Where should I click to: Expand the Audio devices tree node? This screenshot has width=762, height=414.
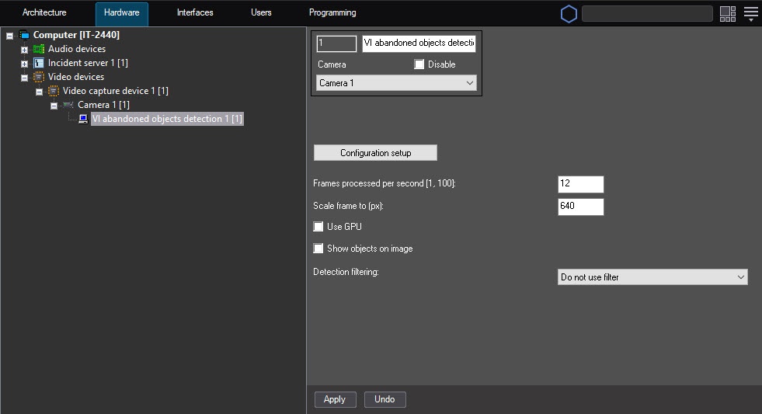coord(24,50)
